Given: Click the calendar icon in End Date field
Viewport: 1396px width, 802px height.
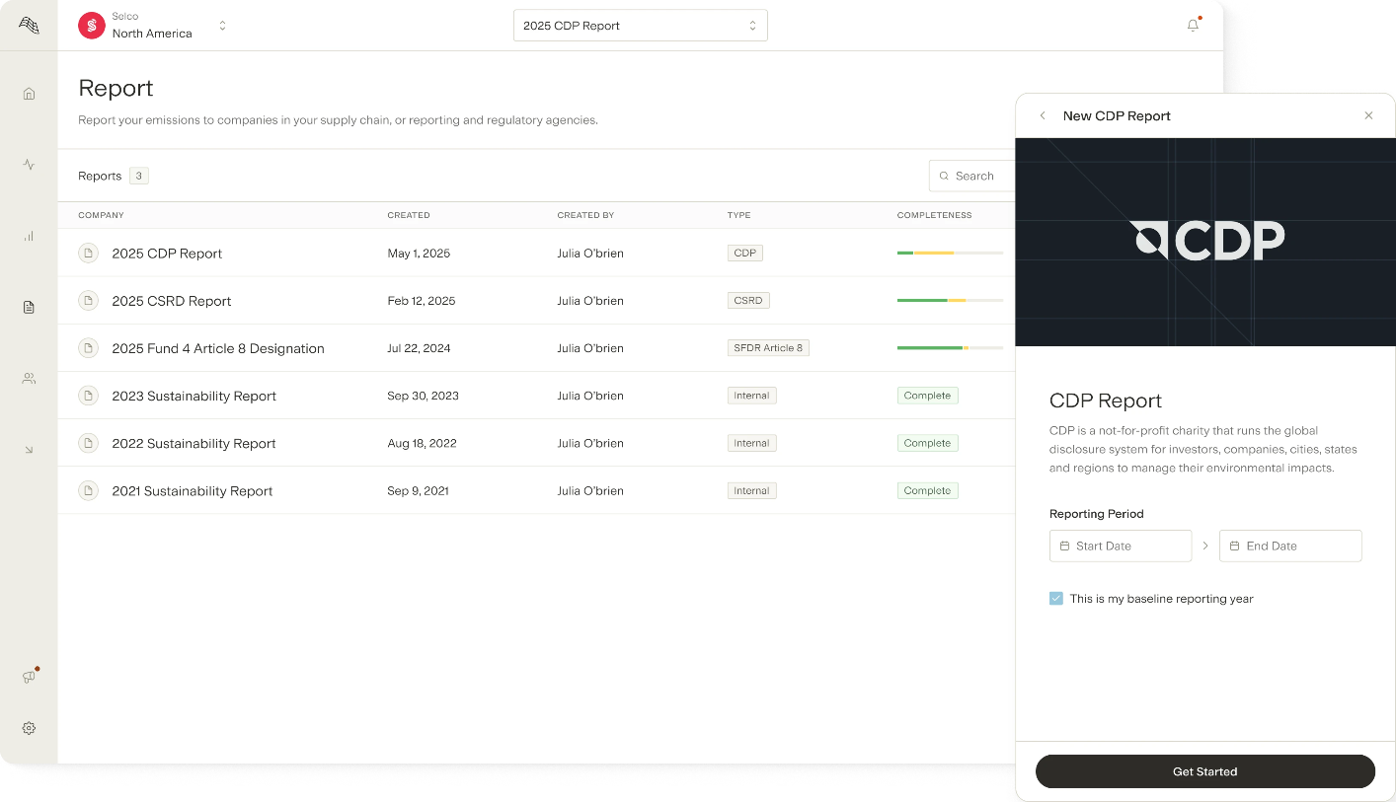Looking at the screenshot, I should [x=1234, y=546].
